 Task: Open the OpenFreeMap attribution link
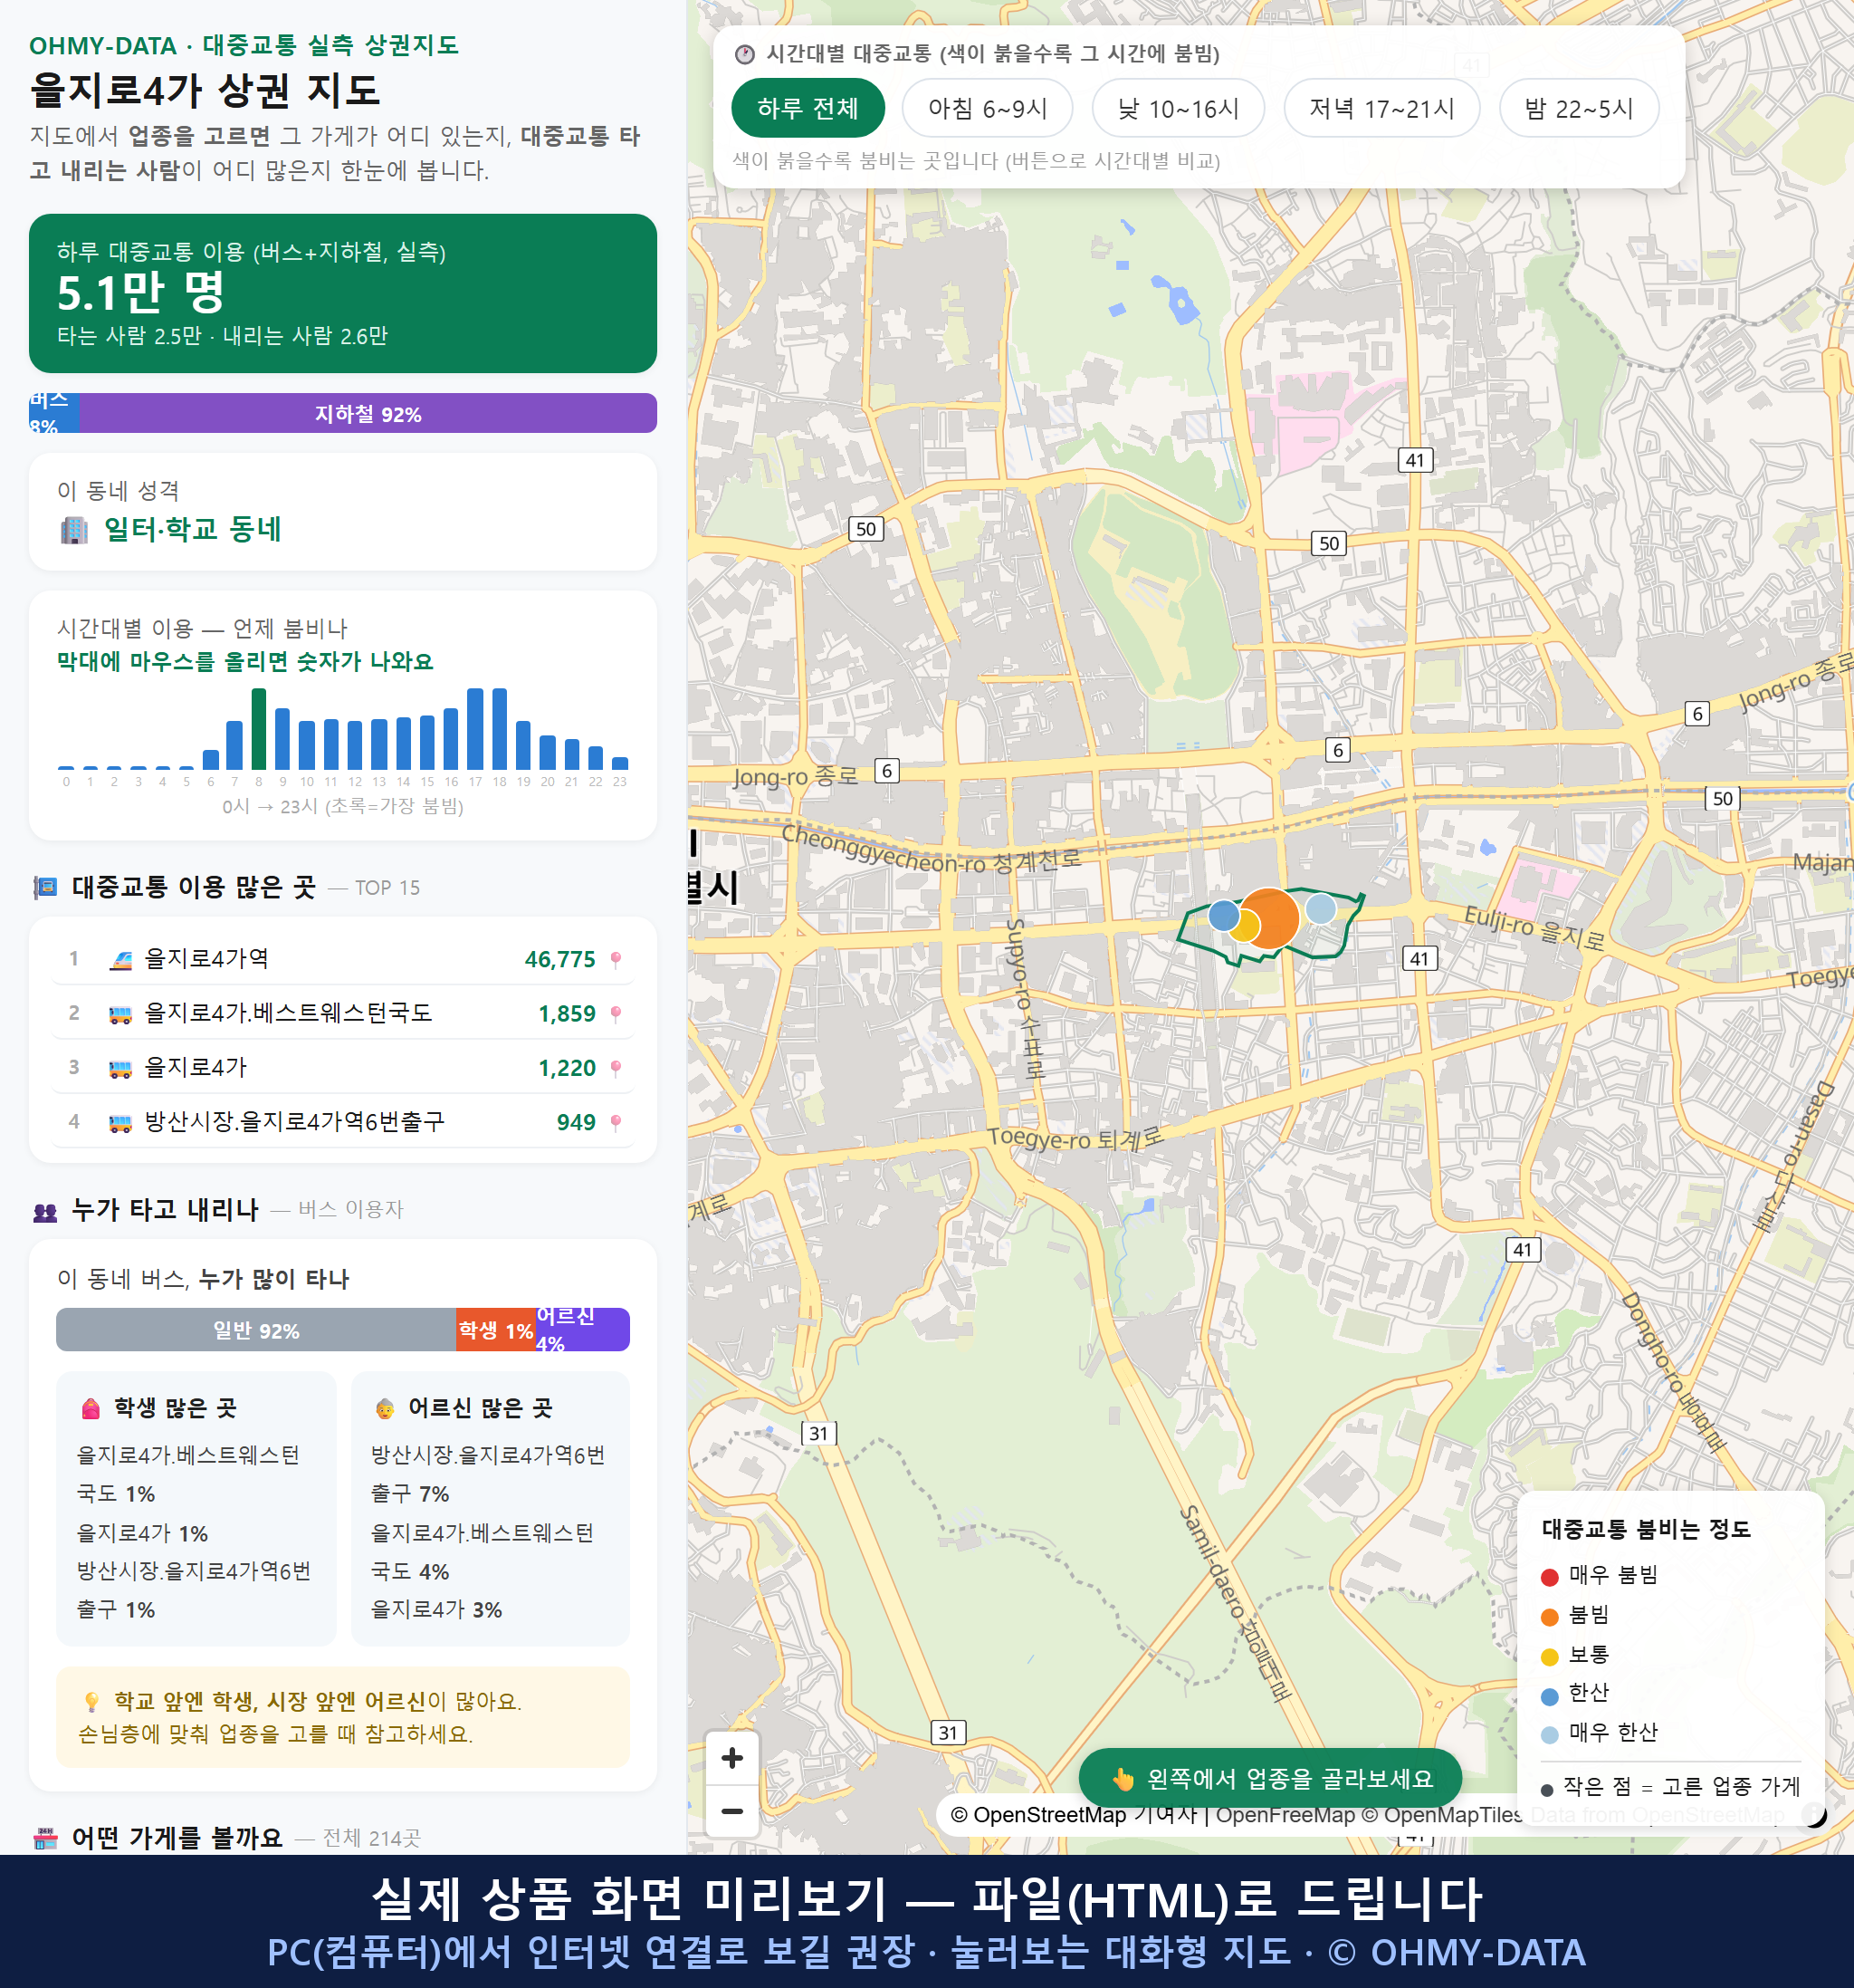[1285, 1814]
